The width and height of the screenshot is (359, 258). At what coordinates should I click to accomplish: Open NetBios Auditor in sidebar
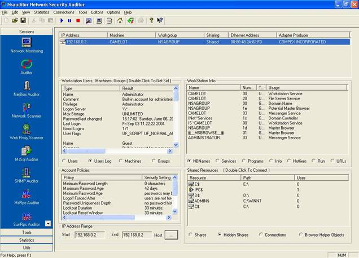(x=27, y=88)
